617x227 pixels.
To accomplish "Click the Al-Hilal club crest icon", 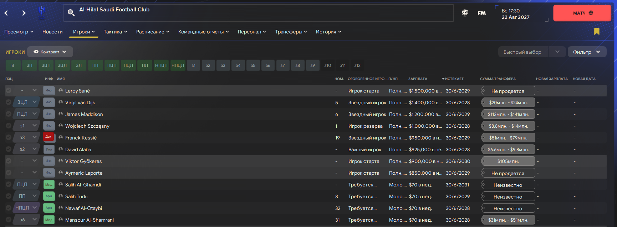I will coord(42,12).
